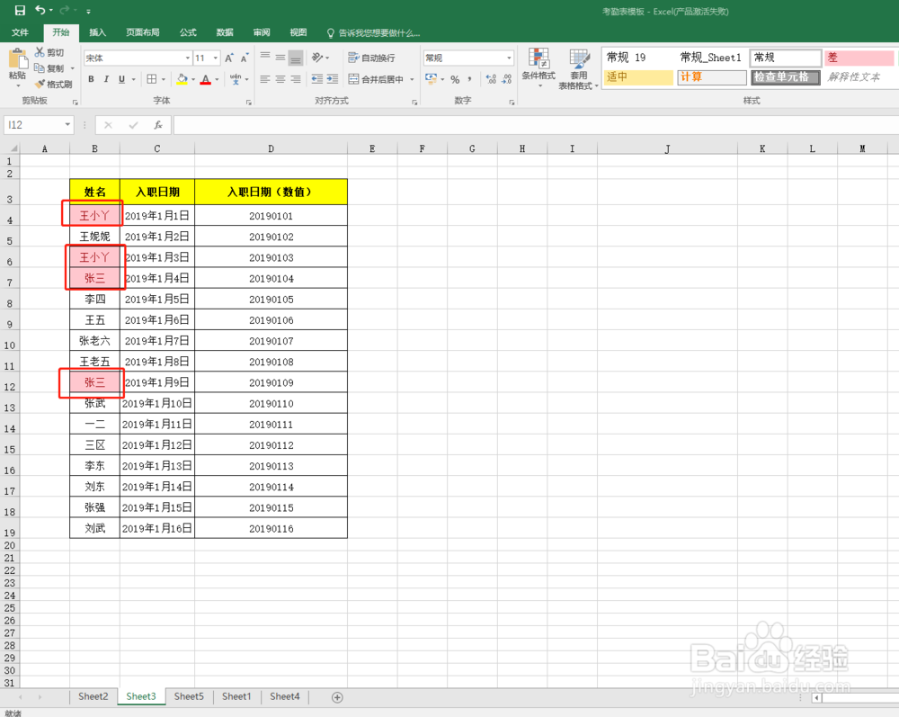
Task: Toggle Underline formatting
Action: [x=121, y=79]
